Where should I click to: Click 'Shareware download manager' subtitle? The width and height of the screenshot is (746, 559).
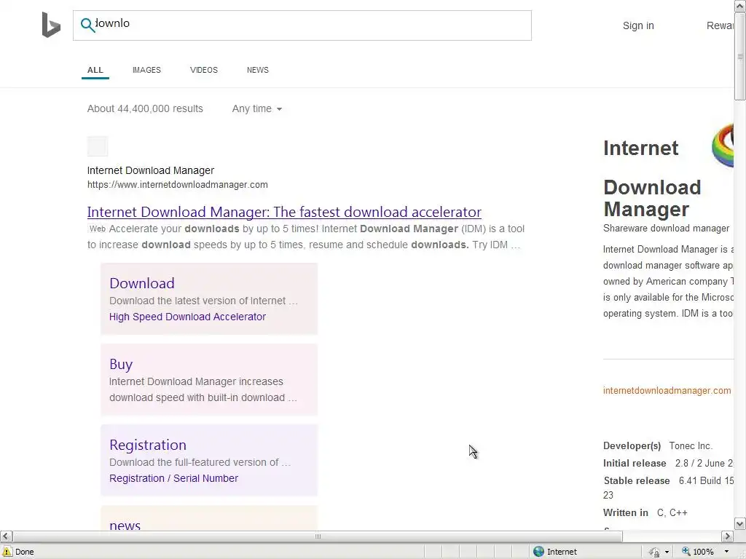click(666, 229)
